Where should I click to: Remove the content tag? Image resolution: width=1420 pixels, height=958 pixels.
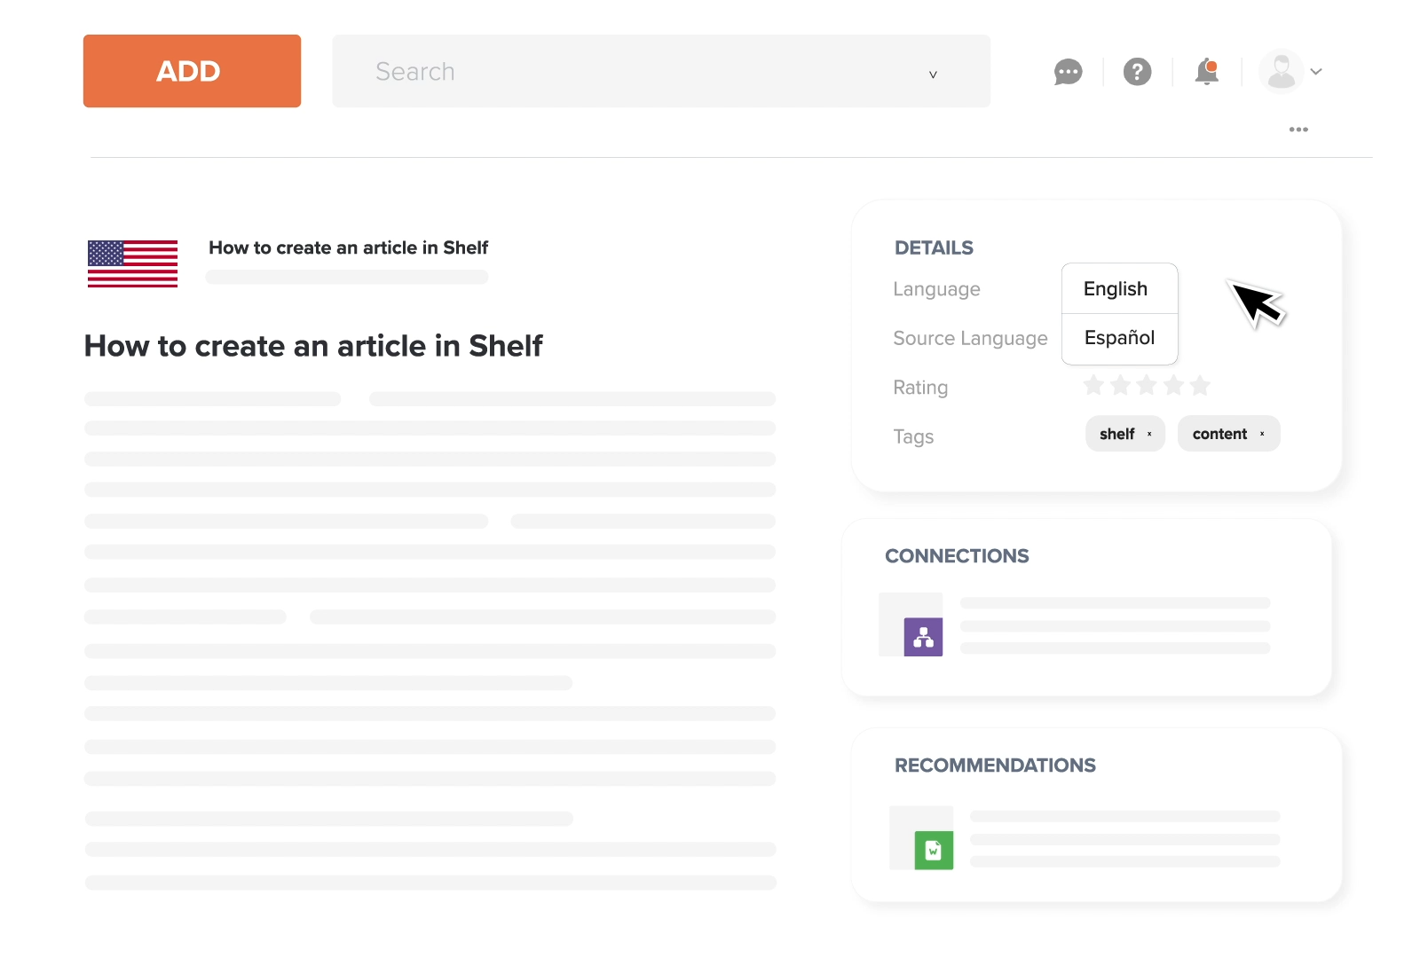1262,434
